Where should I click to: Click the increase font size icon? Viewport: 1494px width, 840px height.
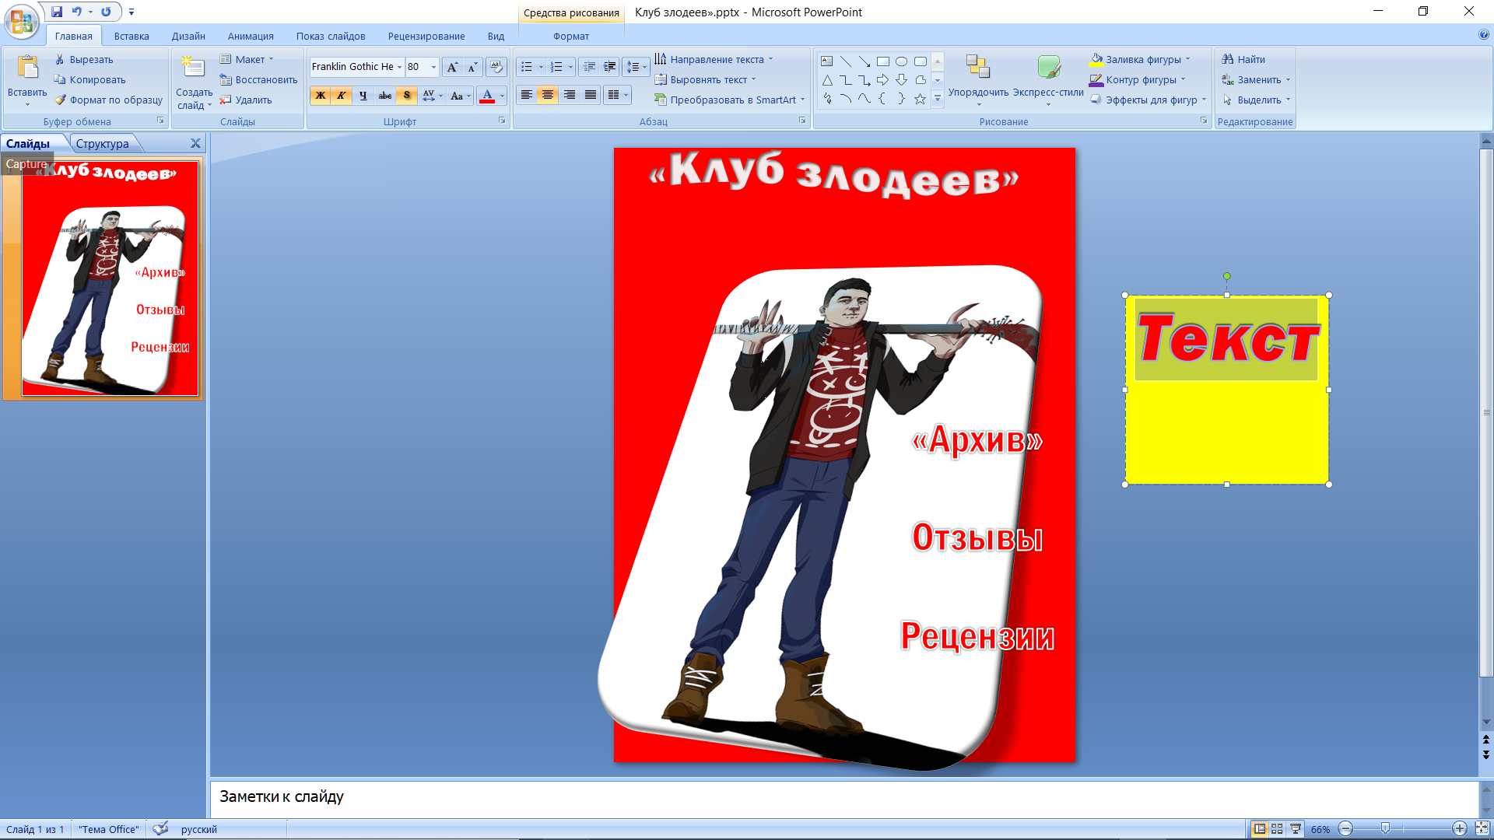click(x=452, y=68)
